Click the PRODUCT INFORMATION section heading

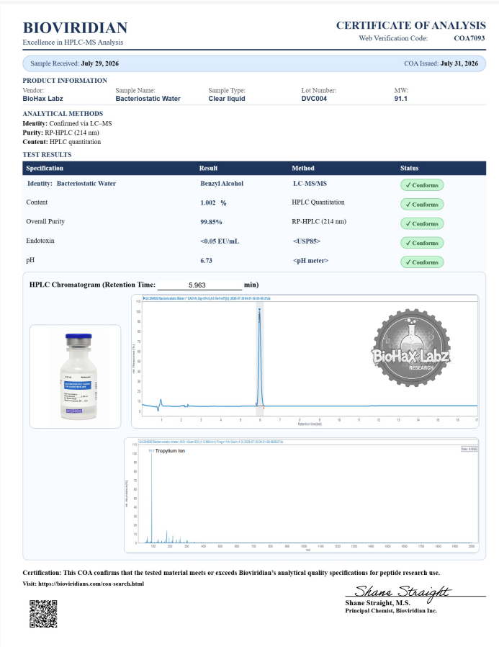point(65,81)
